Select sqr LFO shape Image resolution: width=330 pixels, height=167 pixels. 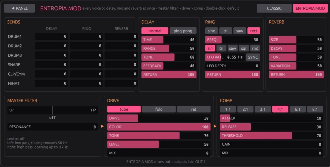pyautogui.click(x=244, y=48)
